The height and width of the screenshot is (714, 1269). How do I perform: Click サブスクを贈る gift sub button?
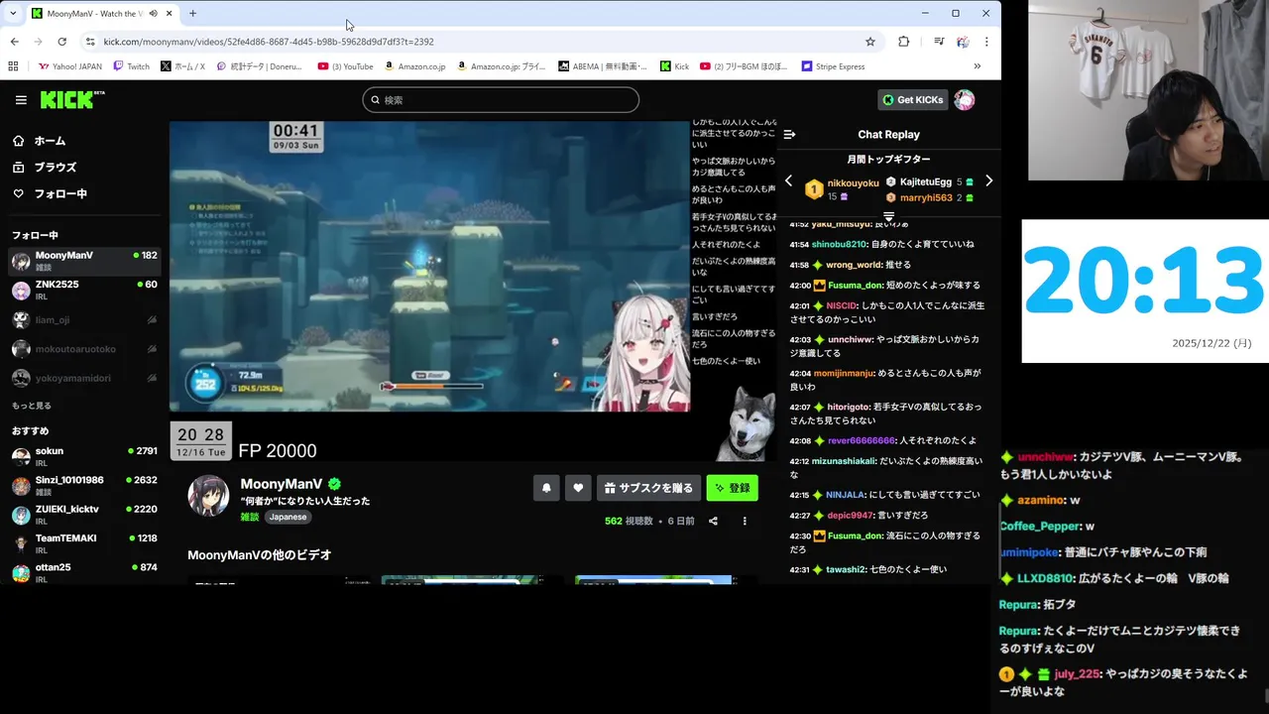click(x=648, y=488)
